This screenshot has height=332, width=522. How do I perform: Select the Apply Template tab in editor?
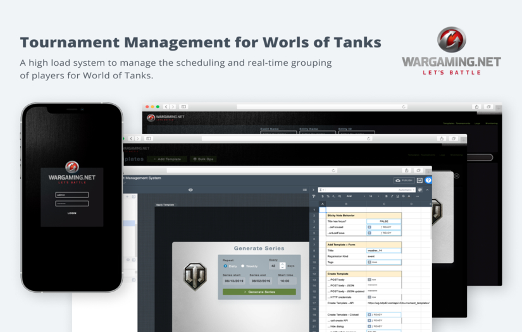coord(165,205)
